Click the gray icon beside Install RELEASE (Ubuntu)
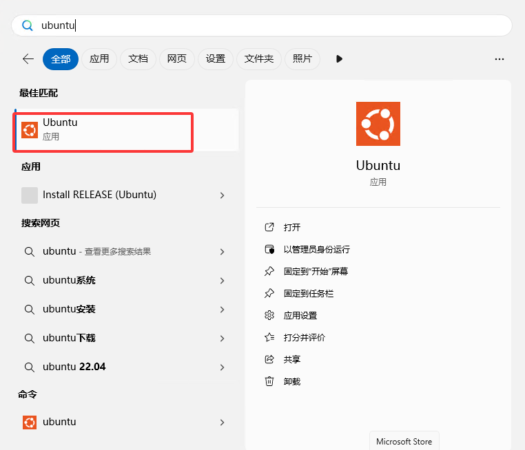The image size is (525, 450). pos(30,195)
